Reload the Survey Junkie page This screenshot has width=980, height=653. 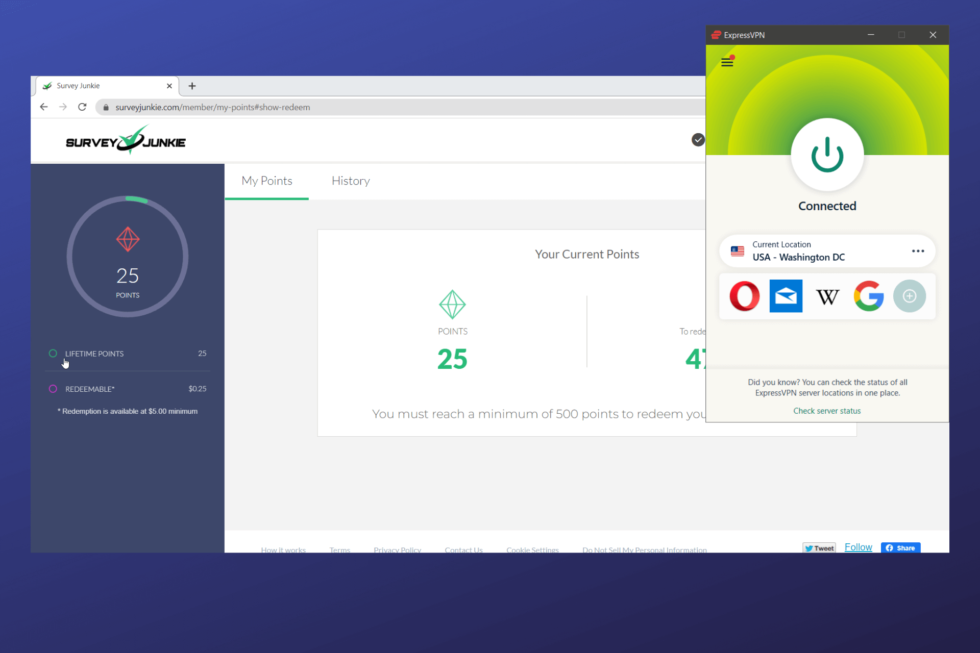point(82,107)
